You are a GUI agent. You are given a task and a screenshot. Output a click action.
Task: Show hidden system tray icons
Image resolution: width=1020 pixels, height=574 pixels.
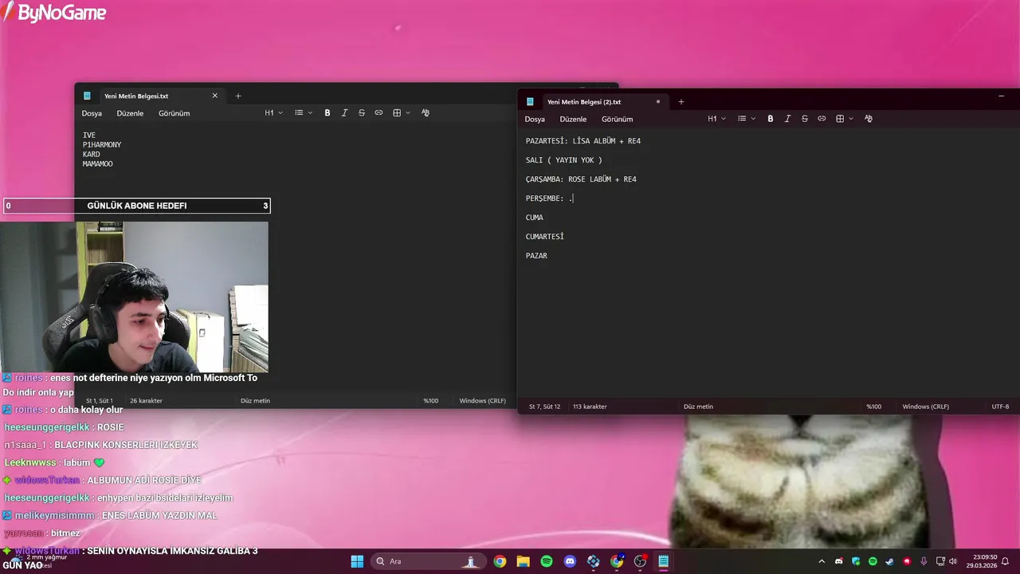point(822,561)
